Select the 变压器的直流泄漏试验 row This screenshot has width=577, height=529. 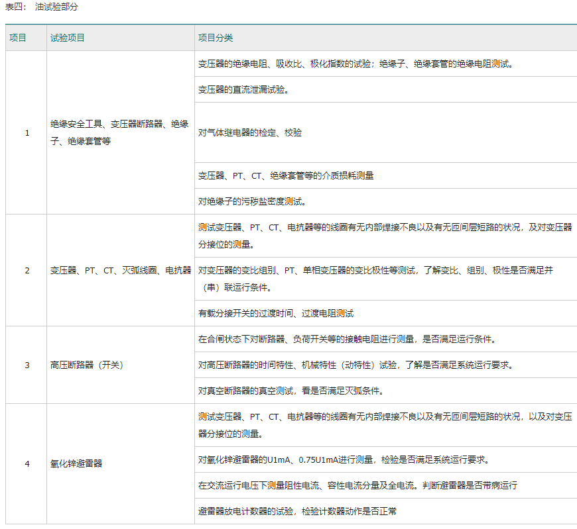click(x=243, y=89)
